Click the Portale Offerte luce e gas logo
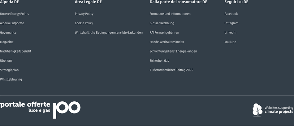The height and width of the screenshot is (126, 294). point(40,110)
